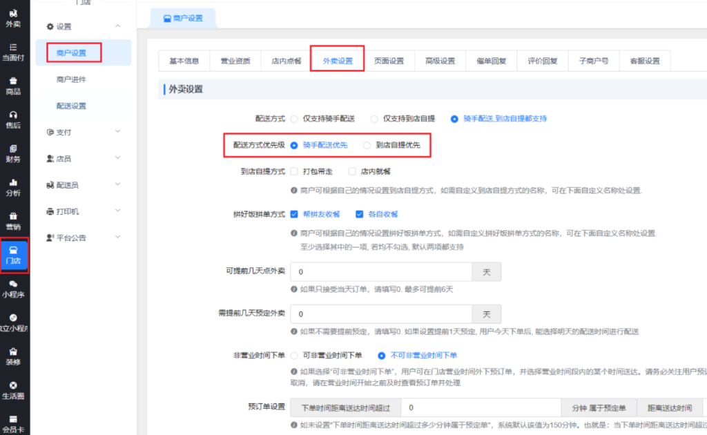707x435 pixels.
Task: Expand the 支付 menu group
Action: click(83, 132)
